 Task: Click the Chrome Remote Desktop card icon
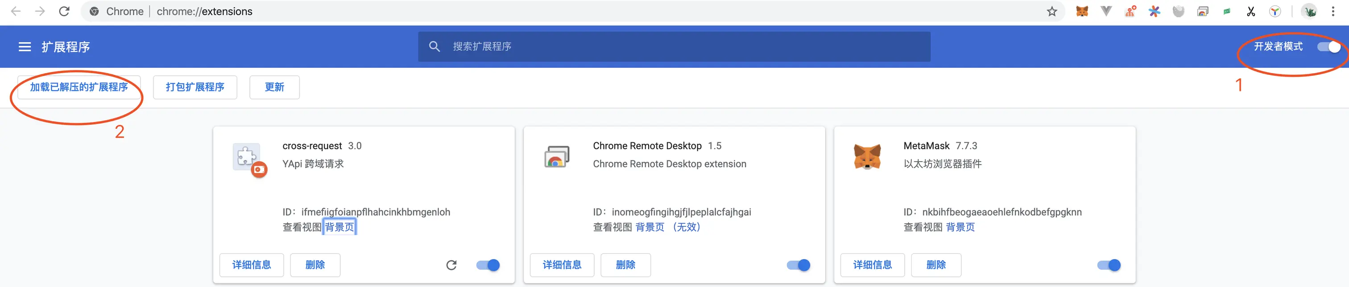click(x=557, y=157)
